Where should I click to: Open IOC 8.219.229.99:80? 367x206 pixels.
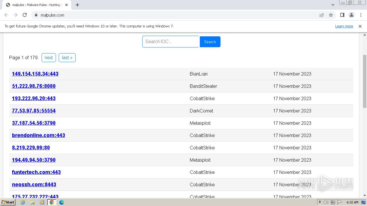(31, 148)
